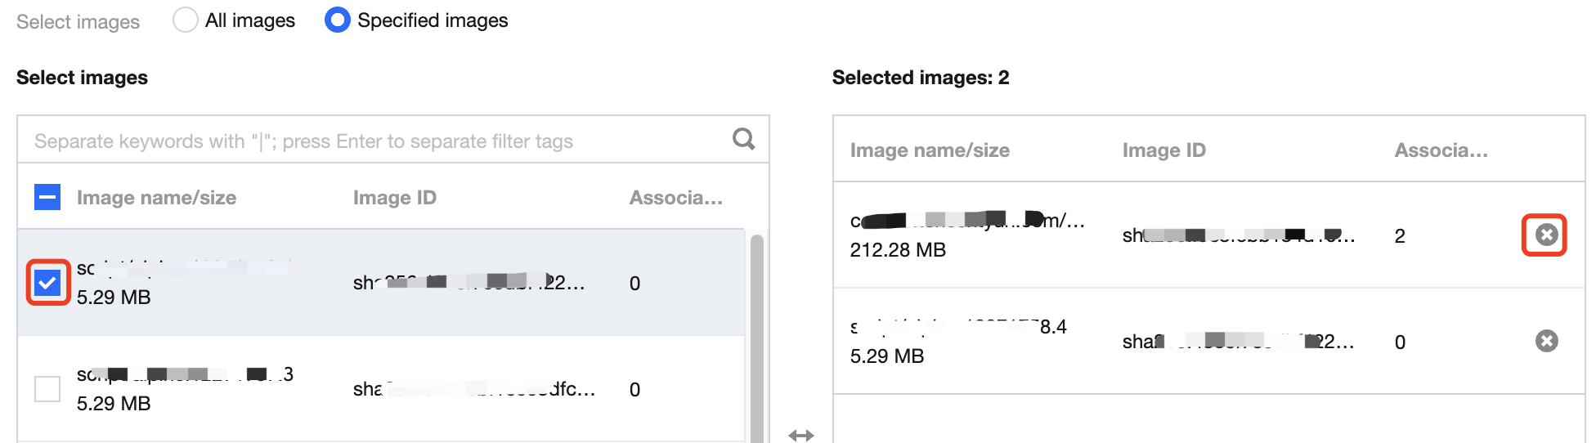
Task: Click "Image ID" header in left image list
Action: [x=394, y=198]
